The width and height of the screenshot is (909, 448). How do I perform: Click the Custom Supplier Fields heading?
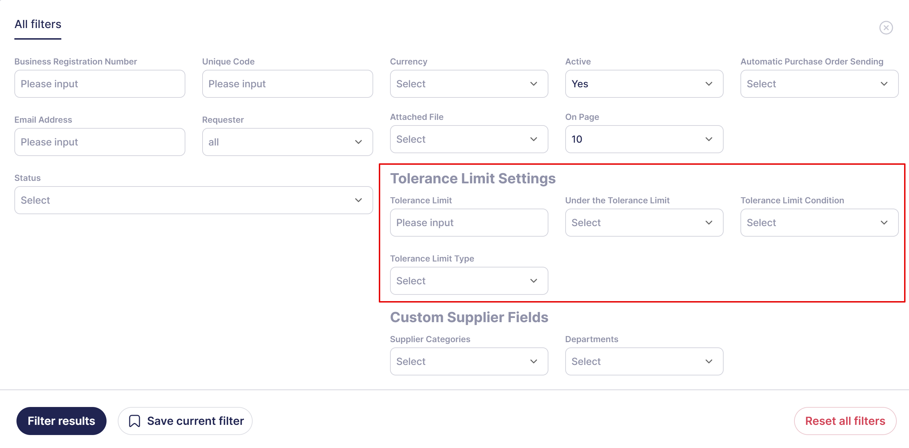pos(469,317)
